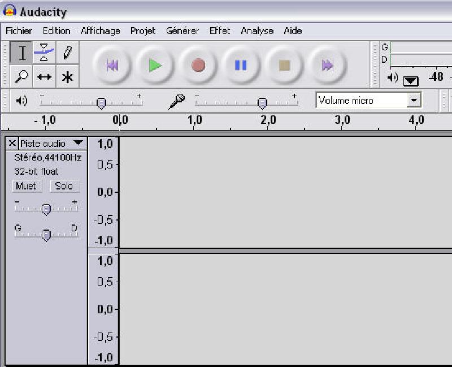
Task: Select the Draw pencil tool
Action: tap(67, 53)
